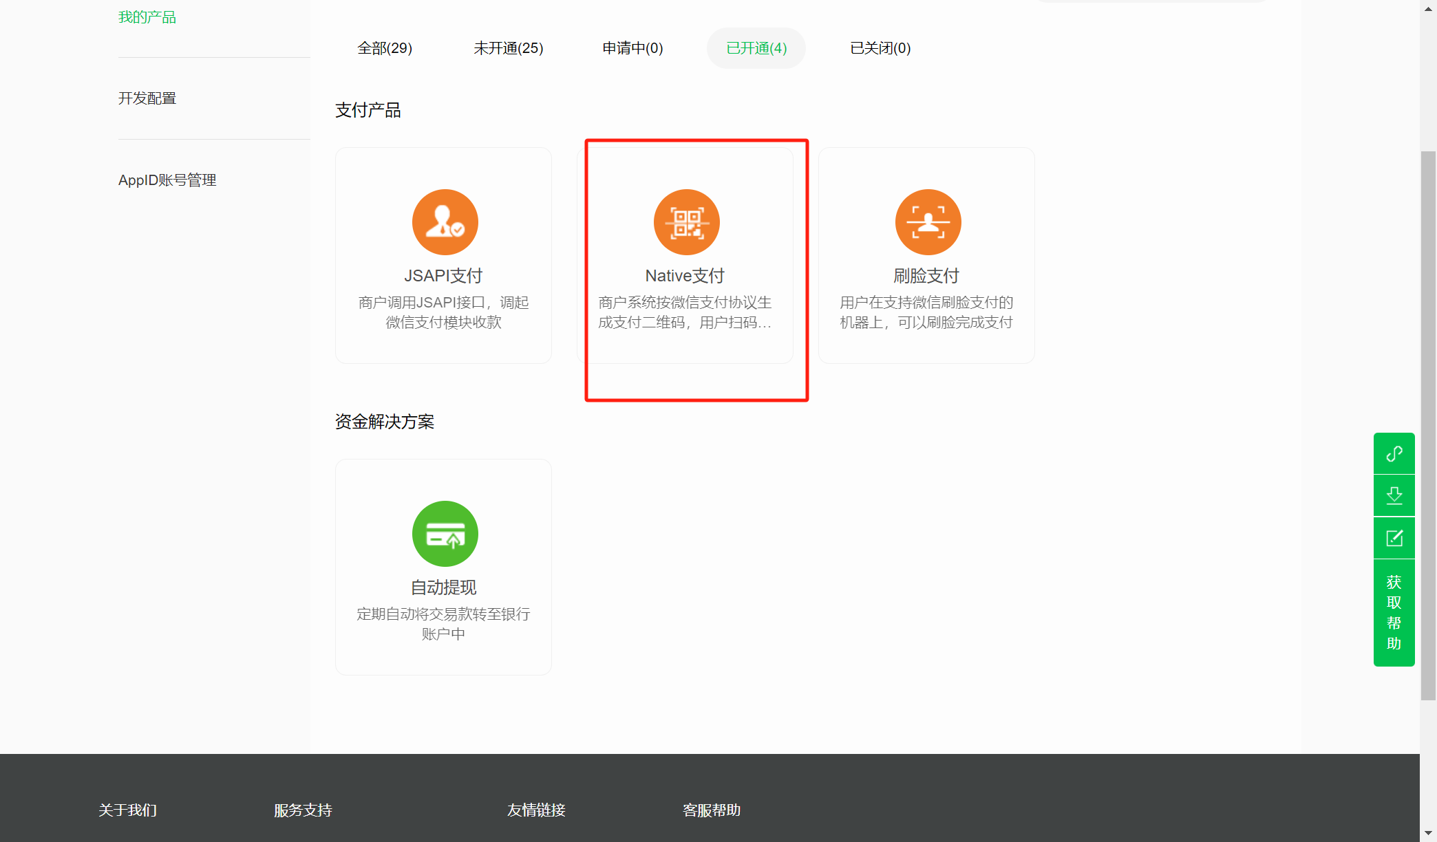Image resolution: width=1437 pixels, height=842 pixels.
Task: Click the Native支付 QR code icon
Action: pyautogui.click(x=686, y=222)
